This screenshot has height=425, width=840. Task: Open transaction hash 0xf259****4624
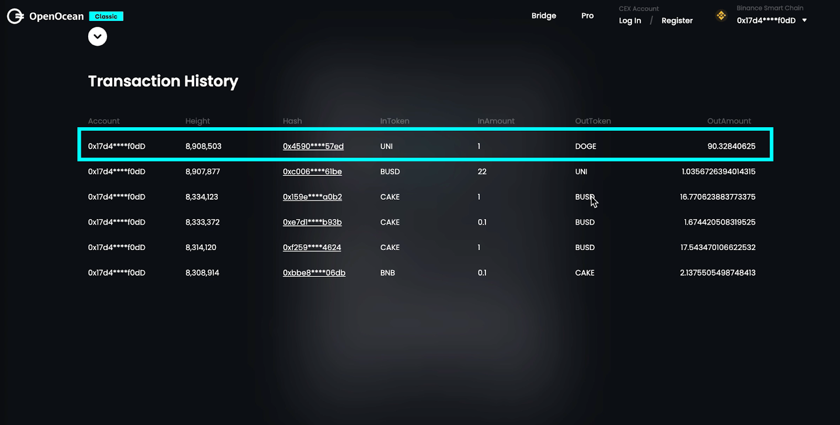point(312,247)
